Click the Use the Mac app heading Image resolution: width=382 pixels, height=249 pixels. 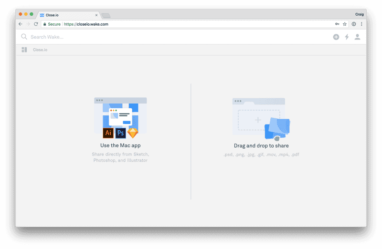120,145
